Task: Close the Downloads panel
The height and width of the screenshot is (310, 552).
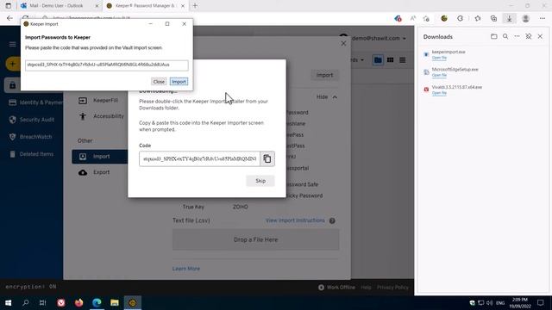Action: point(540,36)
